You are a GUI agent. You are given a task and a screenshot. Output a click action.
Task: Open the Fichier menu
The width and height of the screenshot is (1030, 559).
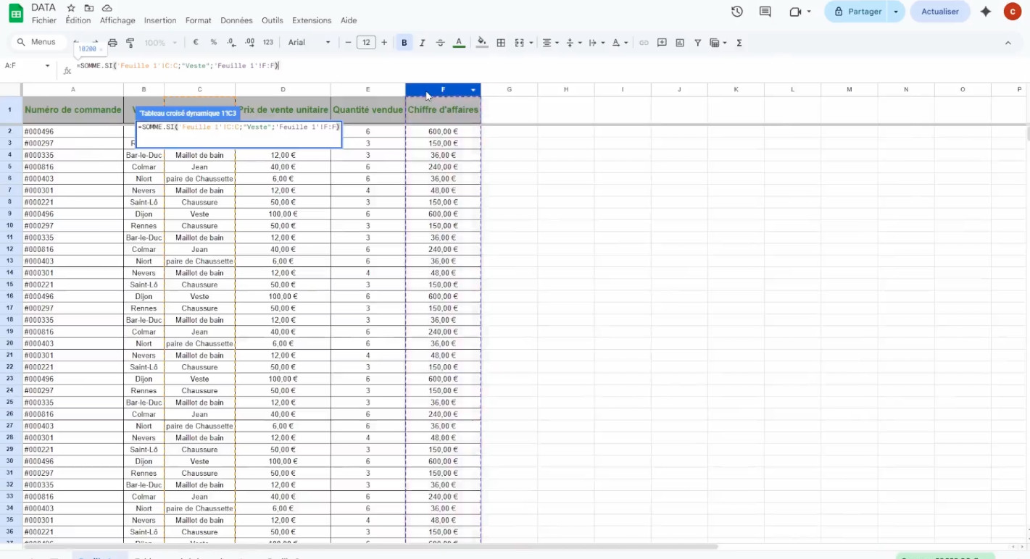pos(44,20)
